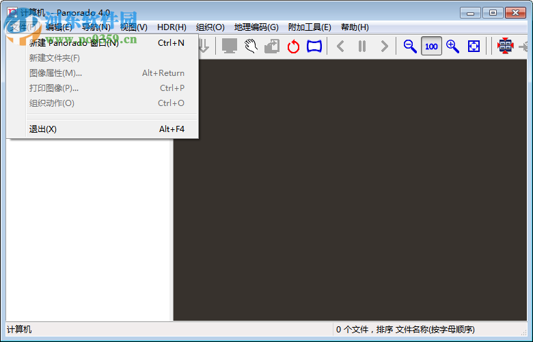Screen dimensions: 533x342
Task: Open the 导航(N) menu
Action: 96,27
